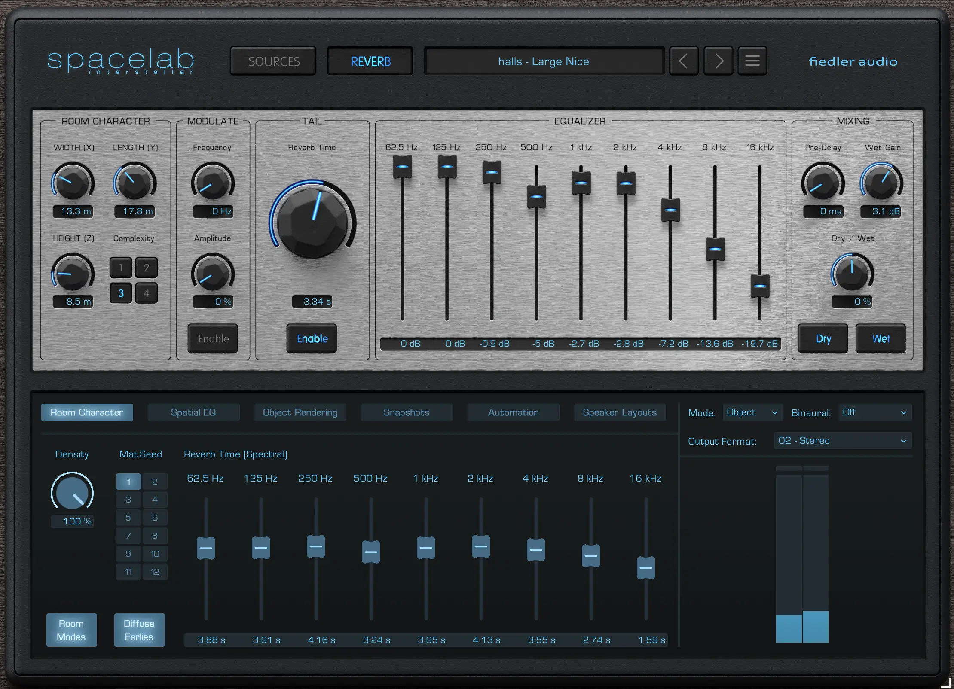Toggle the Tail Enable button
Viewport: 954px width, 689px height.
[312, 338]
